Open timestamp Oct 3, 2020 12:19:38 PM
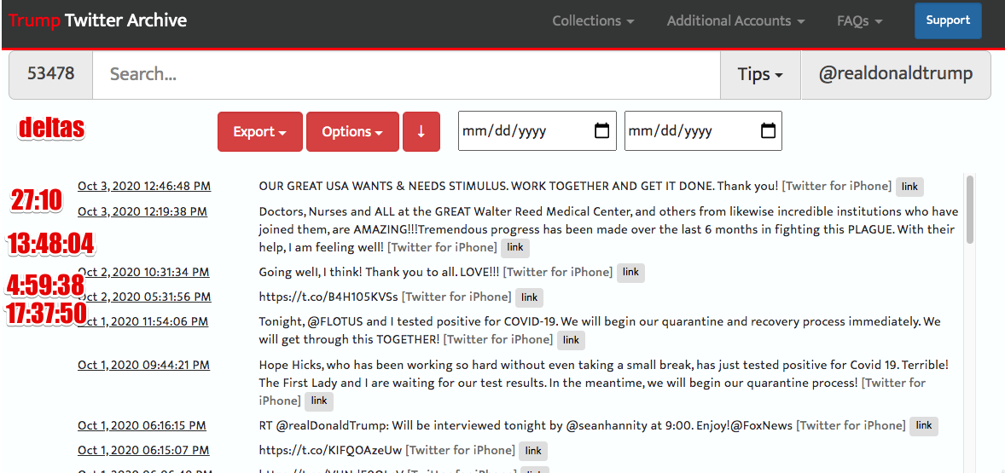The image size is (1005, 473). pyautogui.click(x=142, y=211)
